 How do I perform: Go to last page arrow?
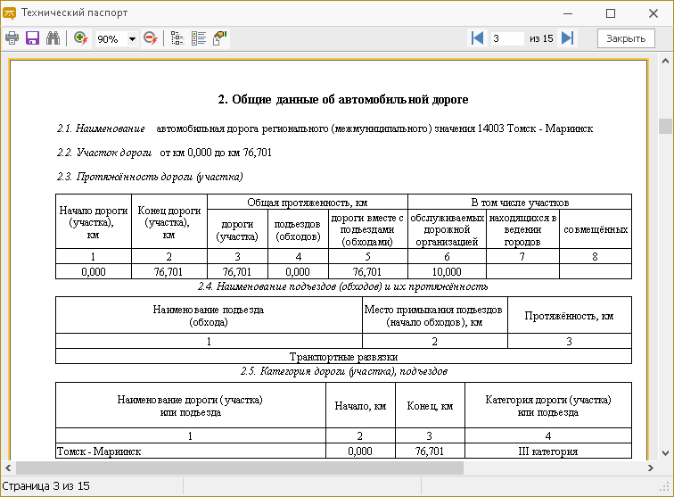(x=567, y=38)
